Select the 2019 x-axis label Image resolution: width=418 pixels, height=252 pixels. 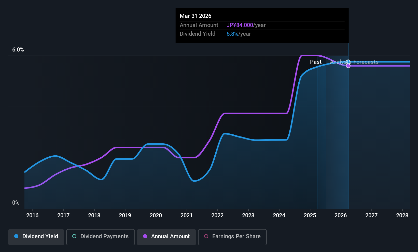click(125, 216)
